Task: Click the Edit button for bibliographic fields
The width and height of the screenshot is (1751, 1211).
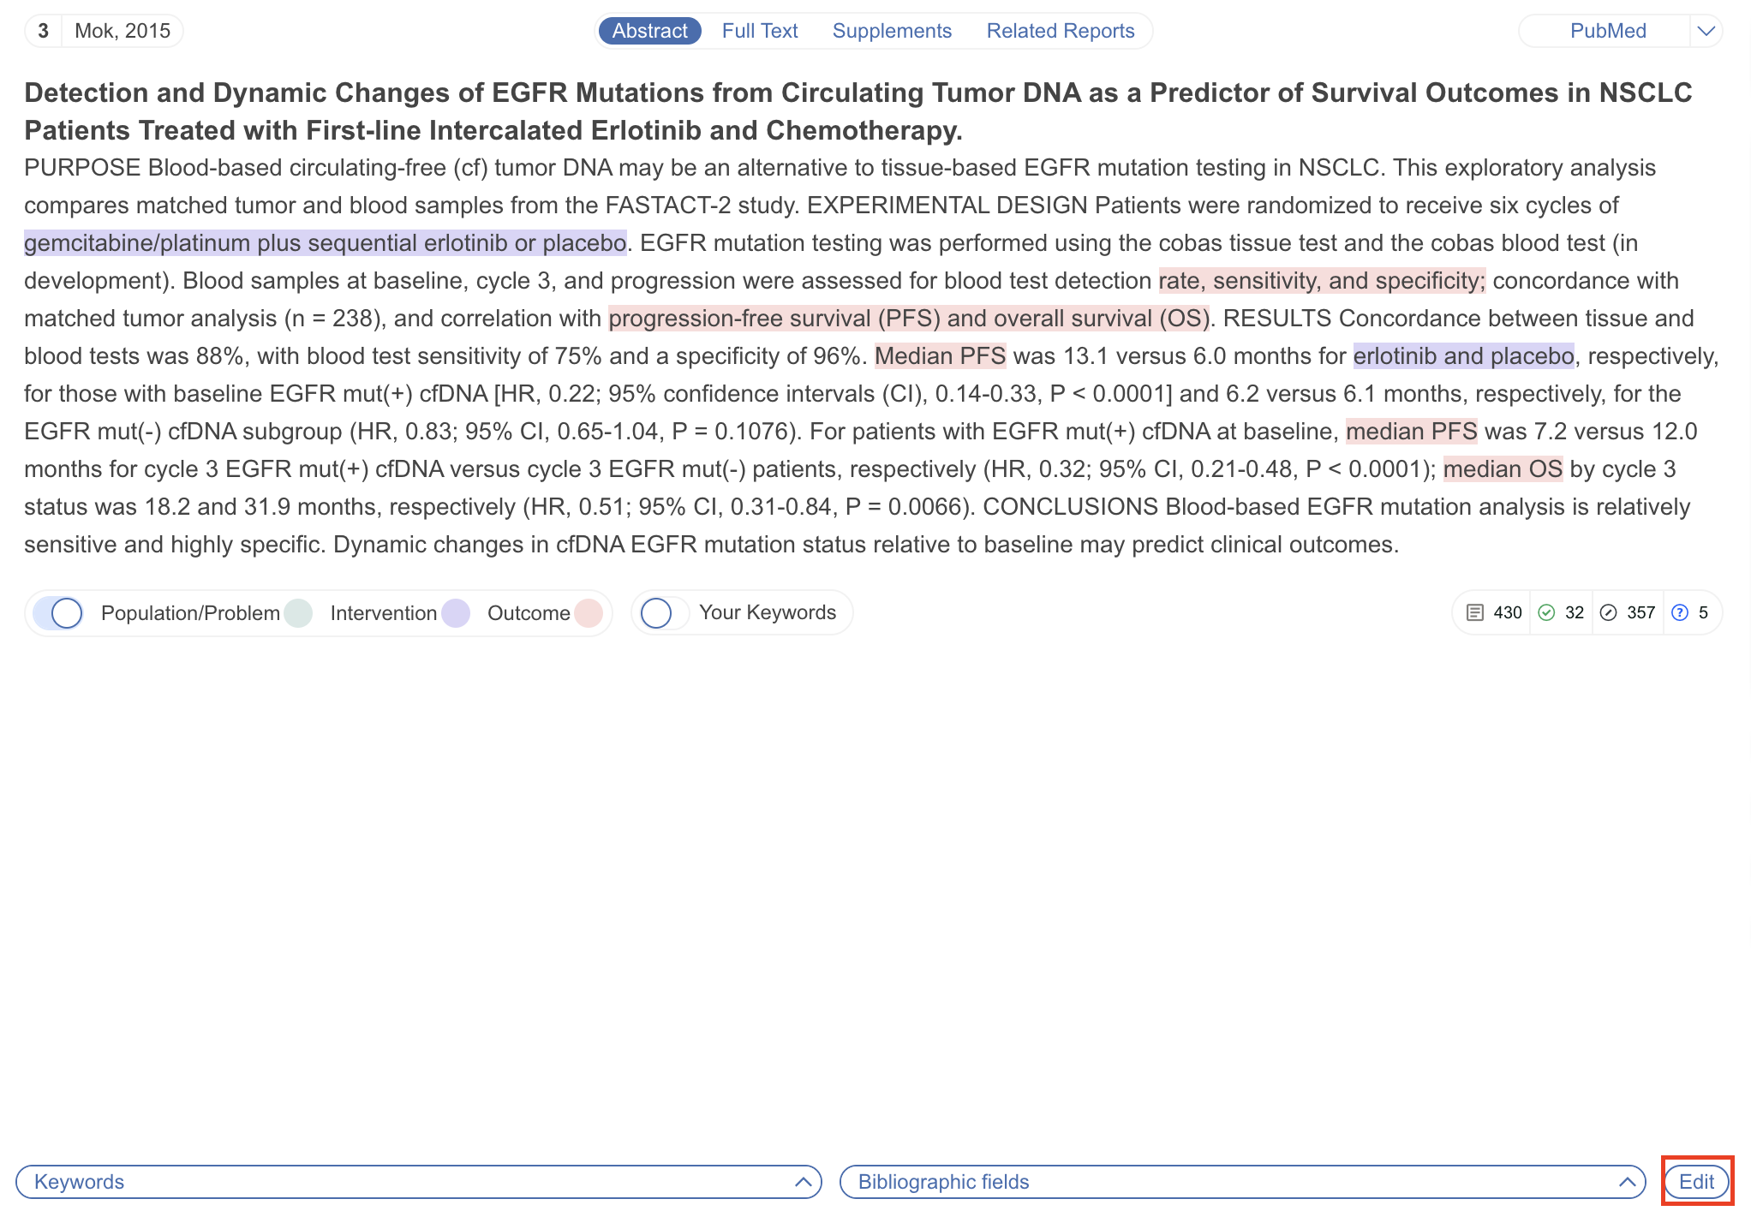Action: [1697, 1182]
